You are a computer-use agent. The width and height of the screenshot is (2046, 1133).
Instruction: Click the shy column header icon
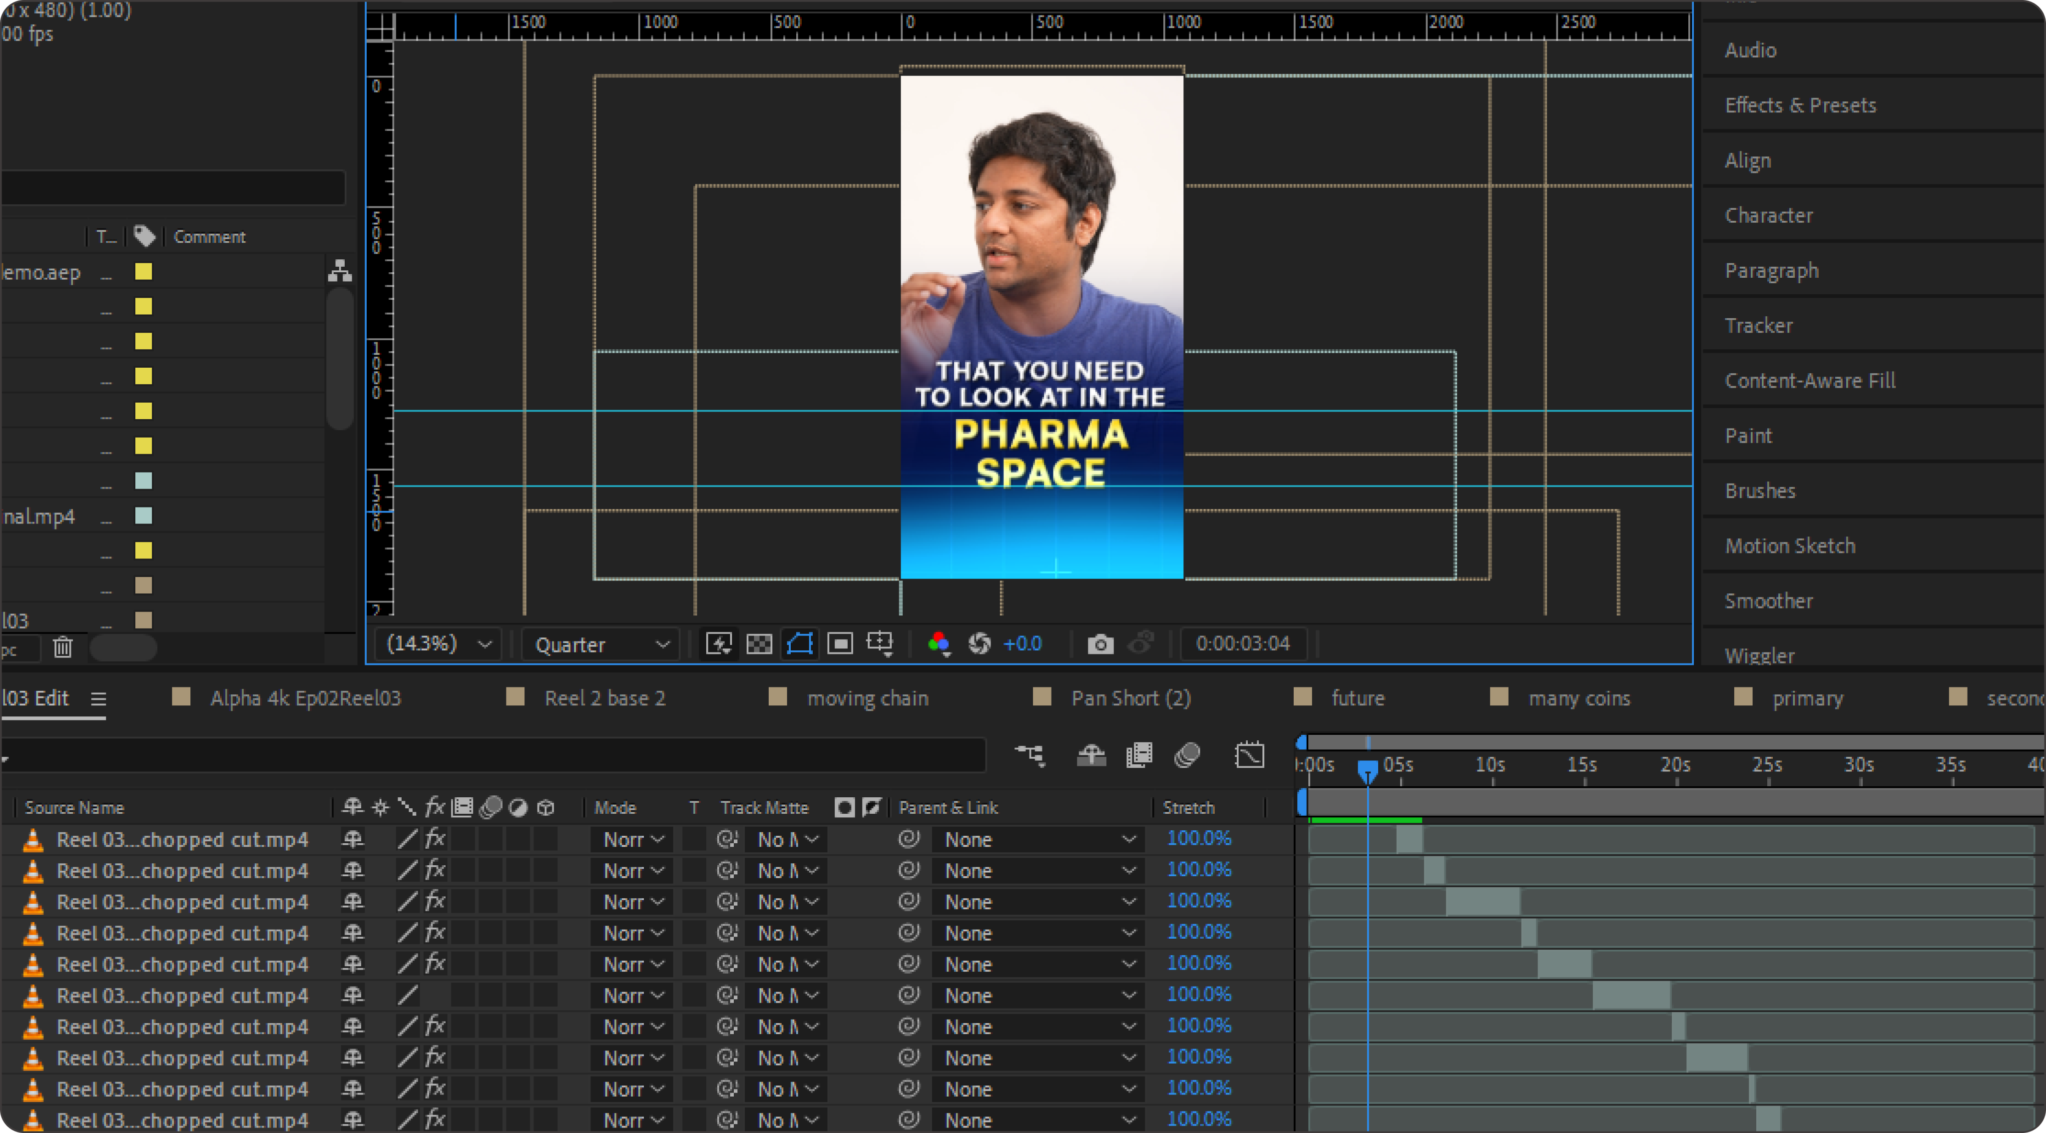click(x=352, y=807)
